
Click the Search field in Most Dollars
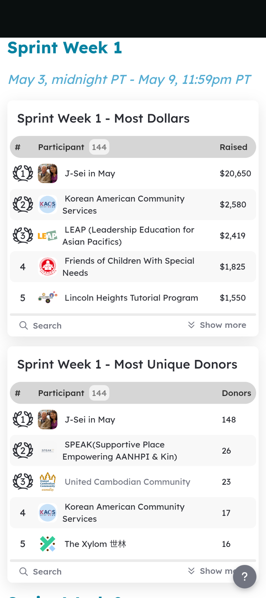pyautogui.click(x=99, y=325)
